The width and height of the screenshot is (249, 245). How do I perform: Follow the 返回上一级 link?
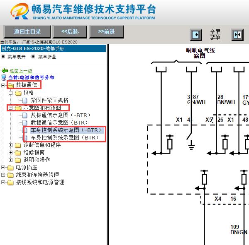coord(21,71)
